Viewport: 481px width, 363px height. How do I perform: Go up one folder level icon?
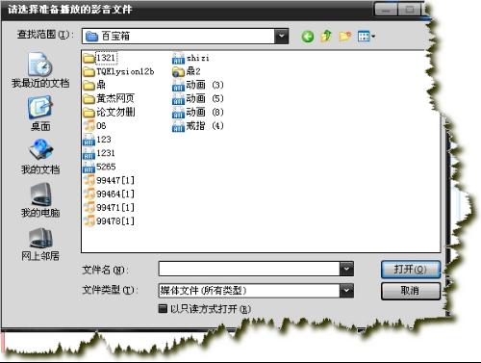[x=326, y=37]
